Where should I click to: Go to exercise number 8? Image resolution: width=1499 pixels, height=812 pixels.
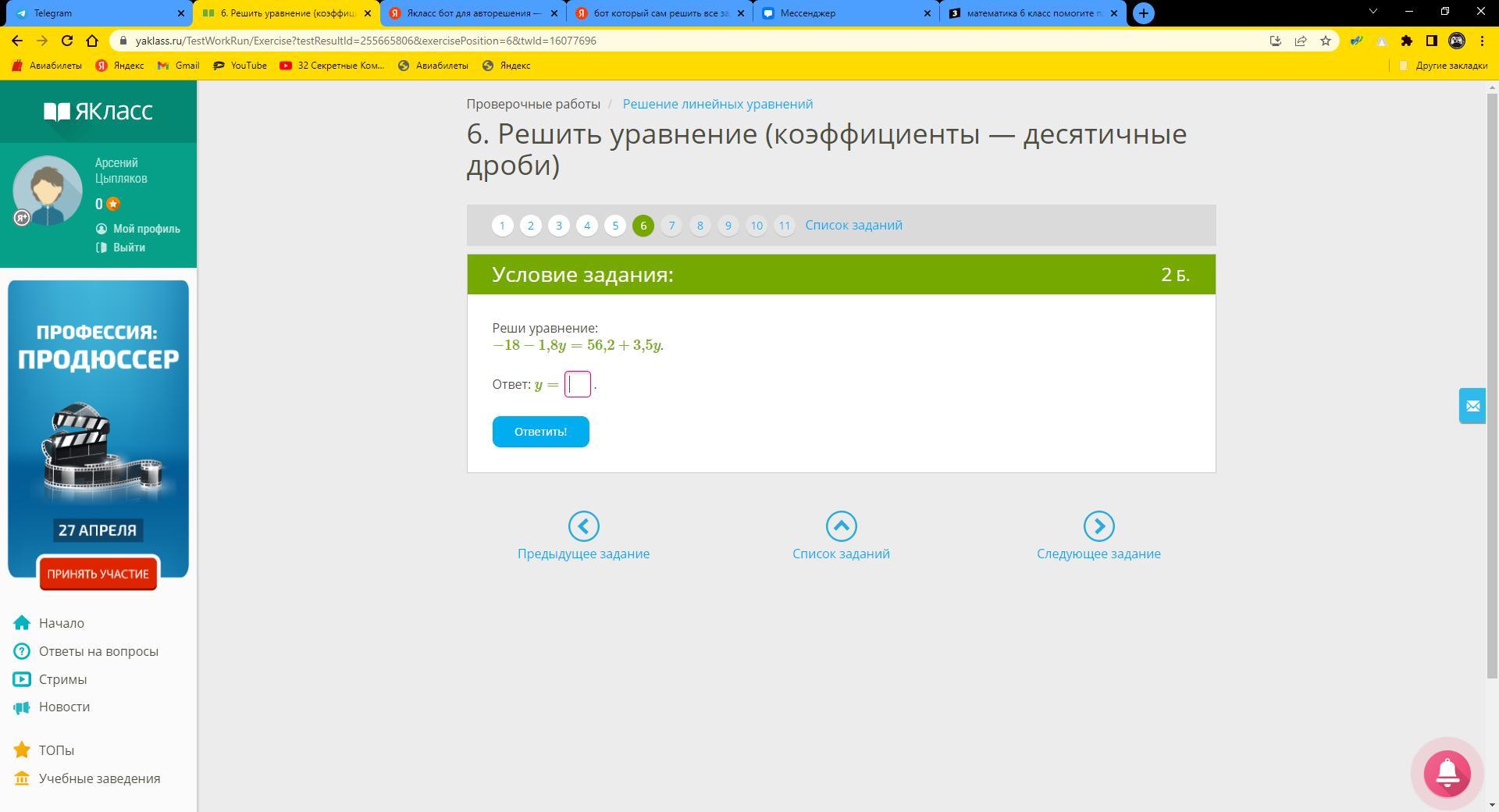(x=700, y=226)
